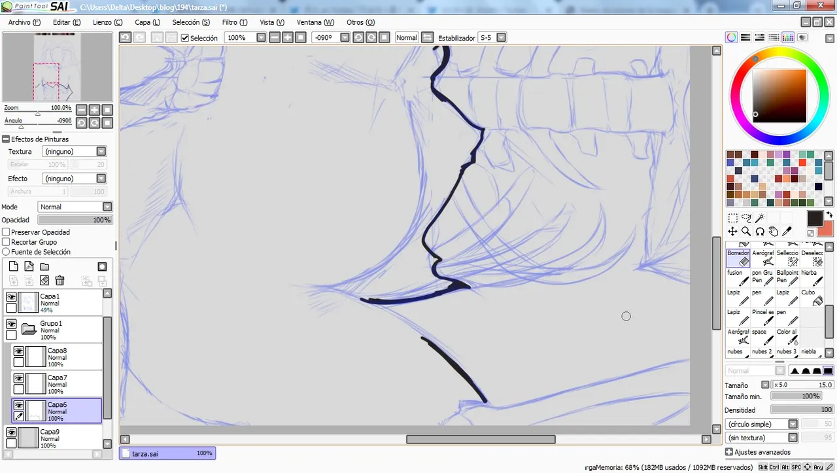Select the Capa7 layer name
The image size is (837, 473).
57,377
